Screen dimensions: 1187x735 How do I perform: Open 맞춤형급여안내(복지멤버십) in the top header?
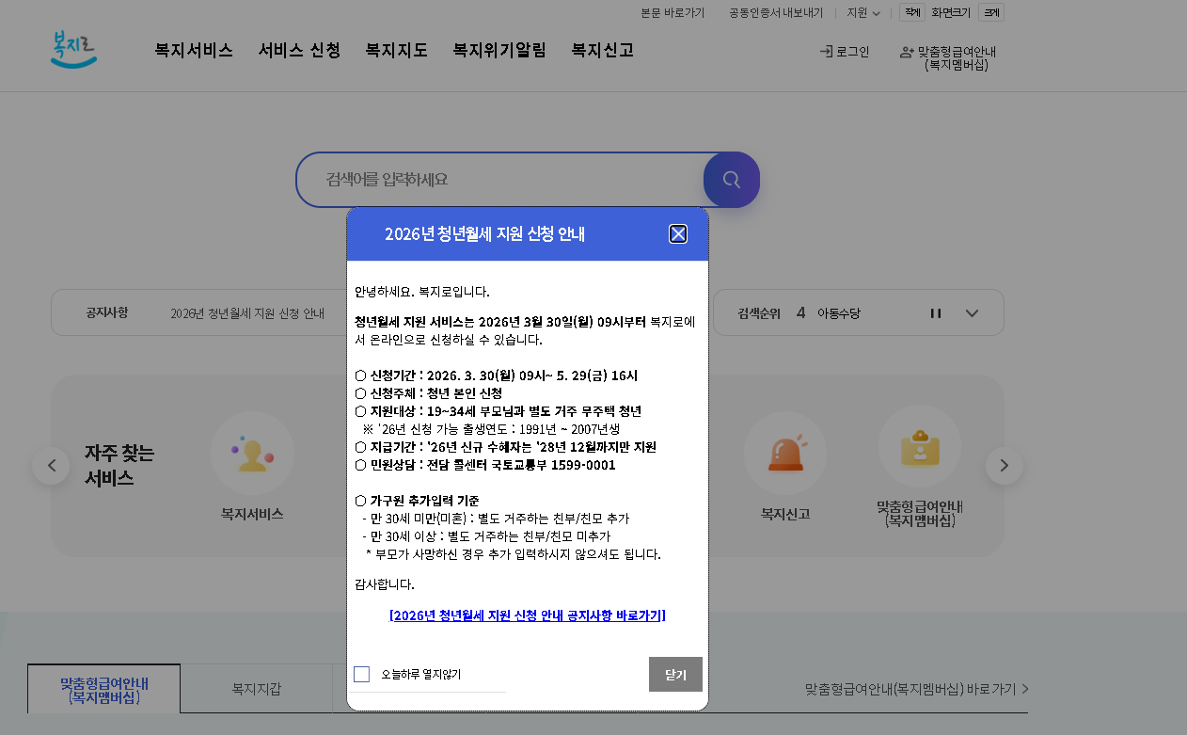pos(948,58)
